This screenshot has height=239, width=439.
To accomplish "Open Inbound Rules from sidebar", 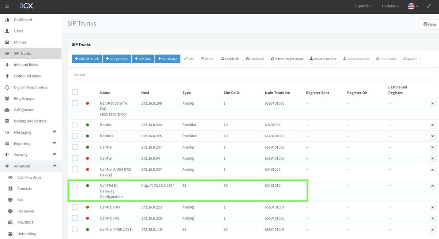I will pos(26,65).
